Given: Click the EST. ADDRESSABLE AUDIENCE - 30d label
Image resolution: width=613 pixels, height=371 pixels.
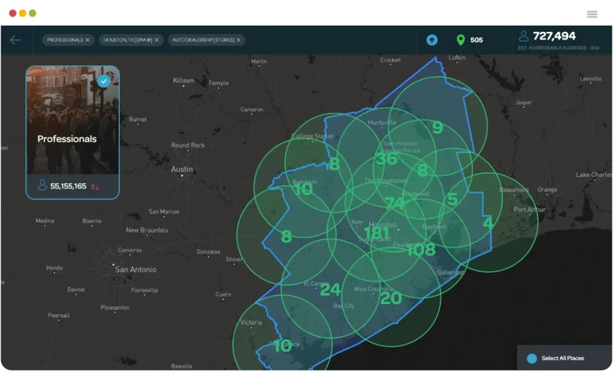Looking at the screenshot, I should coord(559,48).
